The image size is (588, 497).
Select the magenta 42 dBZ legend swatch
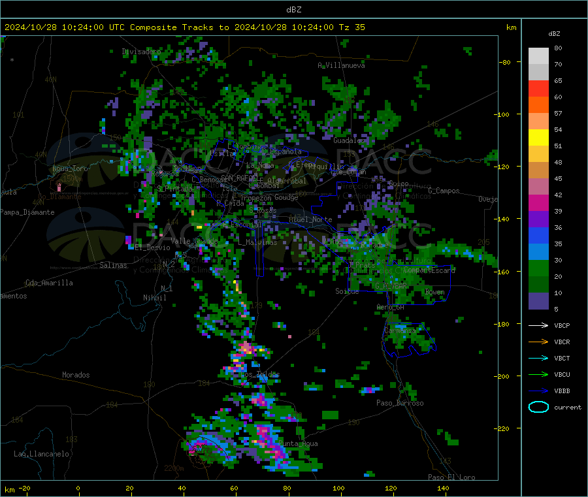click(x=538, y=202)
